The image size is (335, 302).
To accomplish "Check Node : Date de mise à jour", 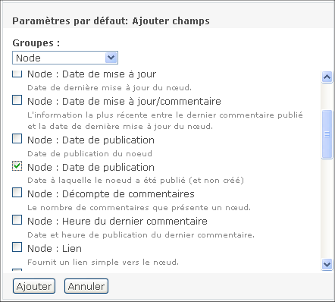I will click(x=17, y=74).
